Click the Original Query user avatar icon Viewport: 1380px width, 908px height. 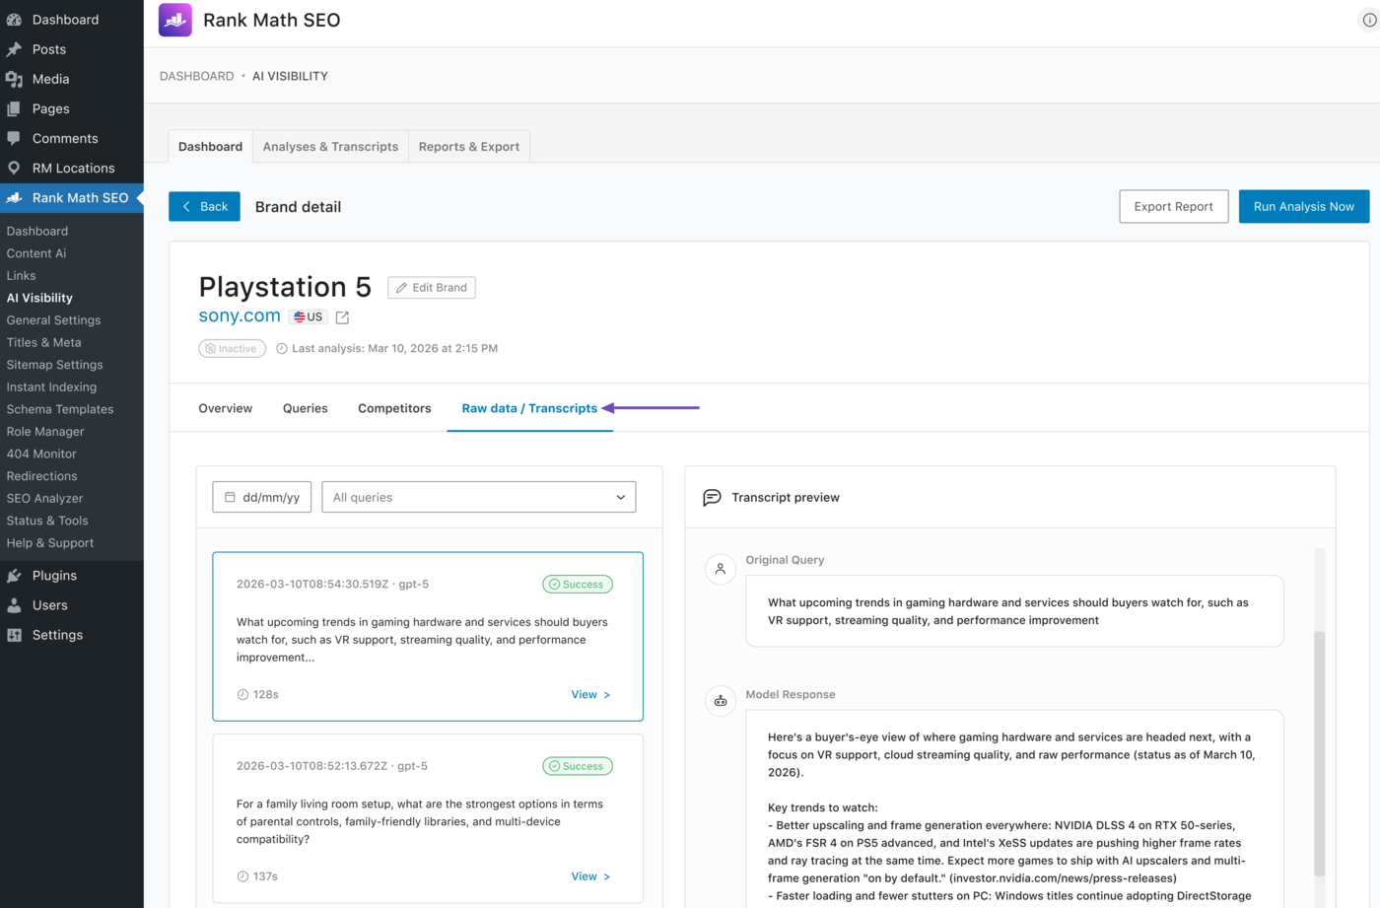tap(721, 569)
